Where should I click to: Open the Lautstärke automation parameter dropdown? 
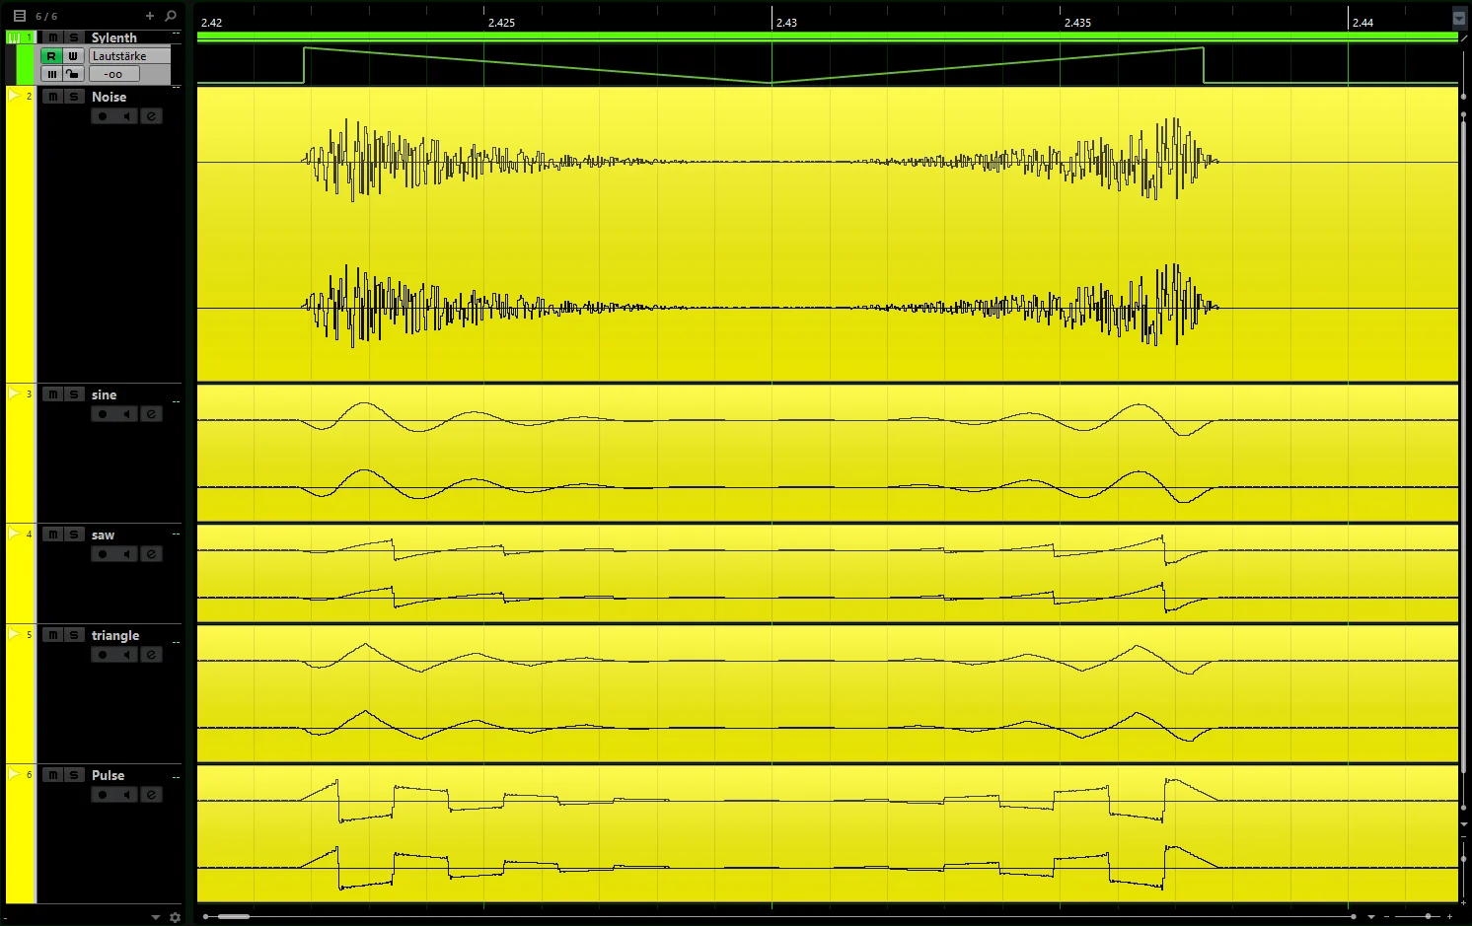(x=129, y=56)
